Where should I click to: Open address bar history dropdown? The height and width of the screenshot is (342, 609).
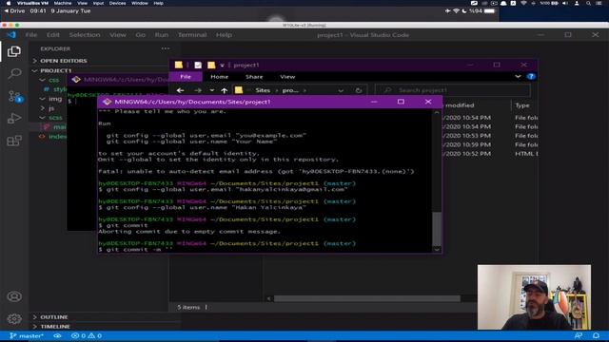click(x=341, y=90)
